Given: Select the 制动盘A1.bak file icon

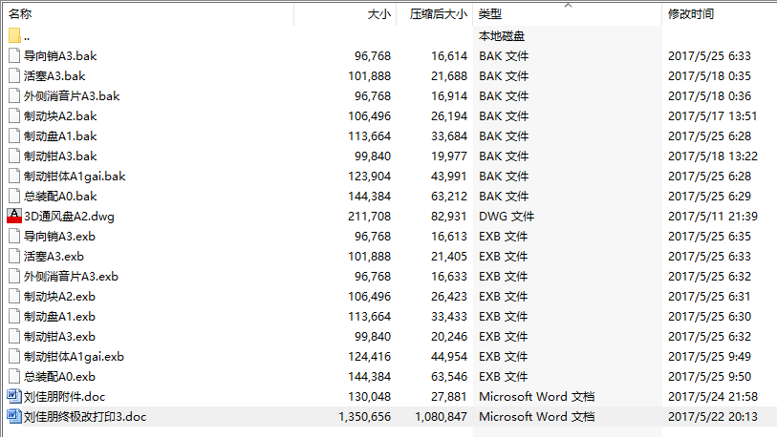Looking at the screenshot, I should (14, 136).
